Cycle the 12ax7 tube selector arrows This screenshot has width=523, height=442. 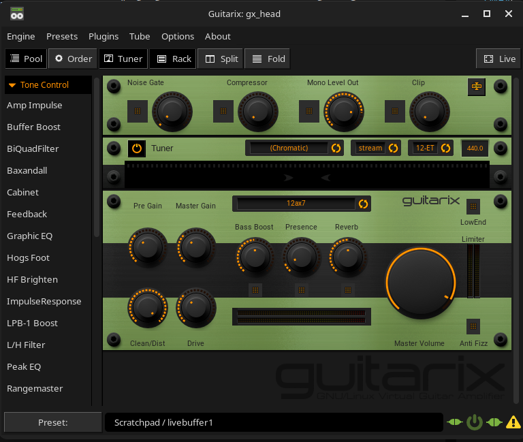pyautogui.click(x=363, y=204)
